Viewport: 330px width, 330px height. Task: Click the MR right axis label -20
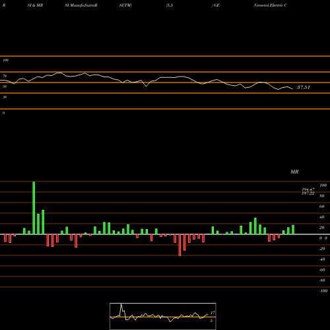click(x=322, y=249)
